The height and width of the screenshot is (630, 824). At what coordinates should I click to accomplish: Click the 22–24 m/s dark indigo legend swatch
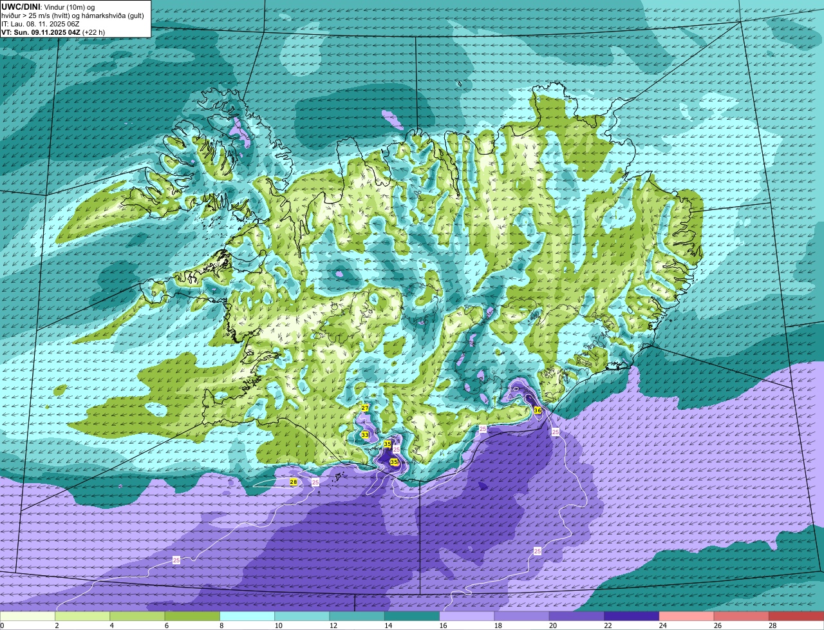click(x=632, y=616)
